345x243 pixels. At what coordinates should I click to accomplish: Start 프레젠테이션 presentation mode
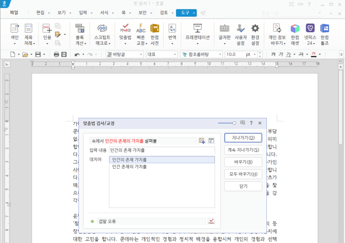(x=197, y=34)
